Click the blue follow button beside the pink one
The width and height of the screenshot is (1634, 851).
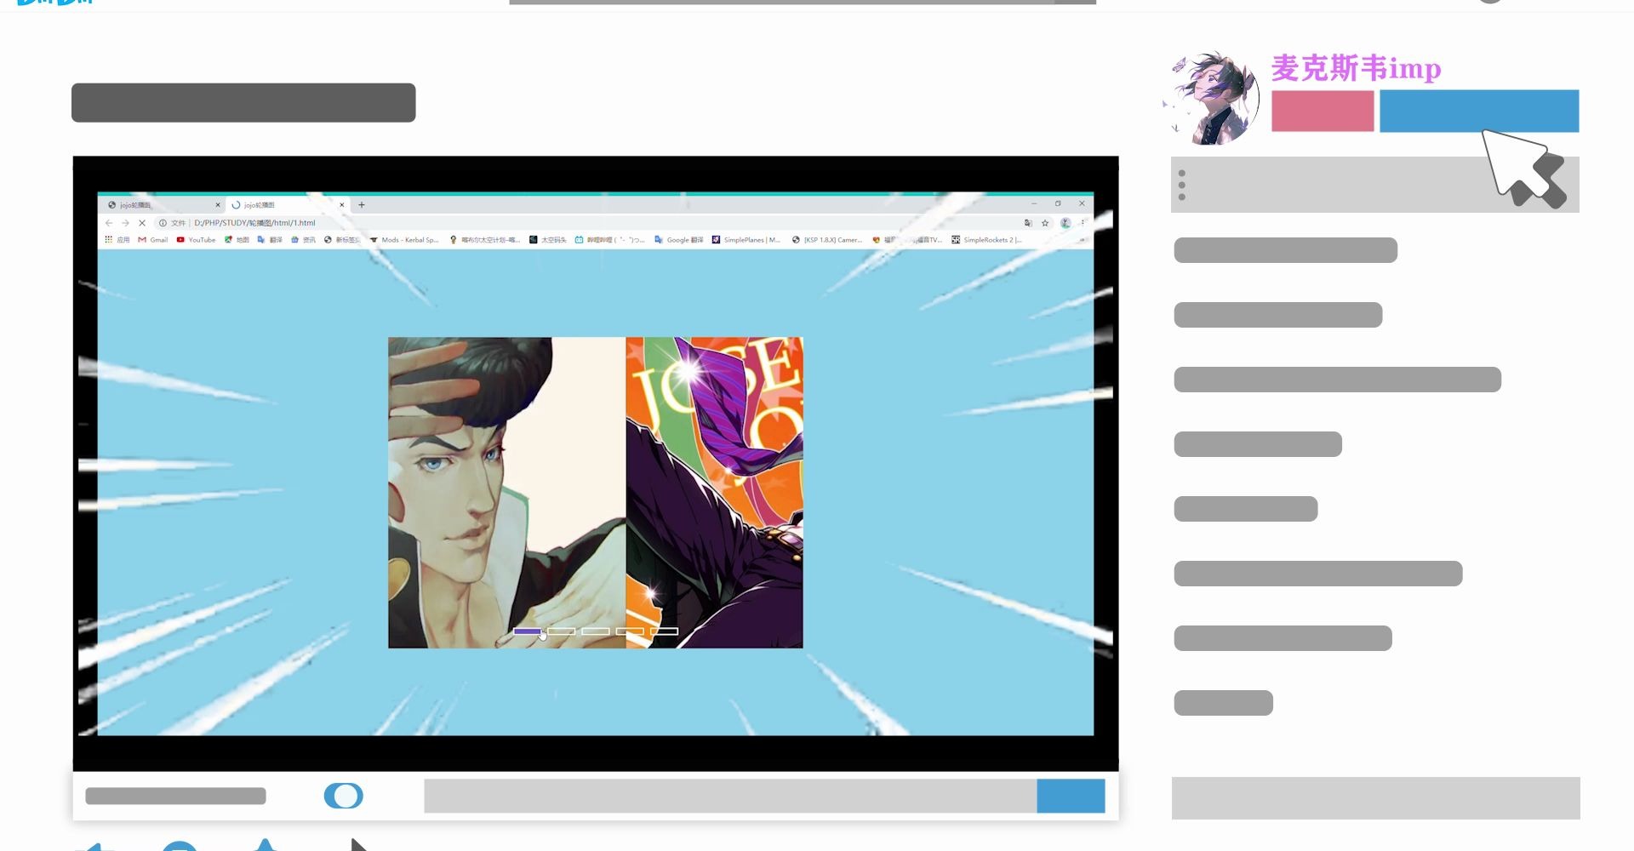coord(1479,111)
